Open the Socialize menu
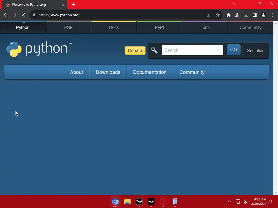Viewport: 278px width, 208px height. 256,51
